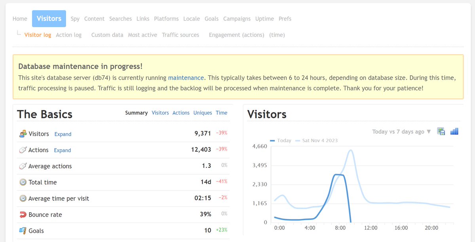
Task: Click the 39% bounce rate value
Action: click(x=205, y=214)
